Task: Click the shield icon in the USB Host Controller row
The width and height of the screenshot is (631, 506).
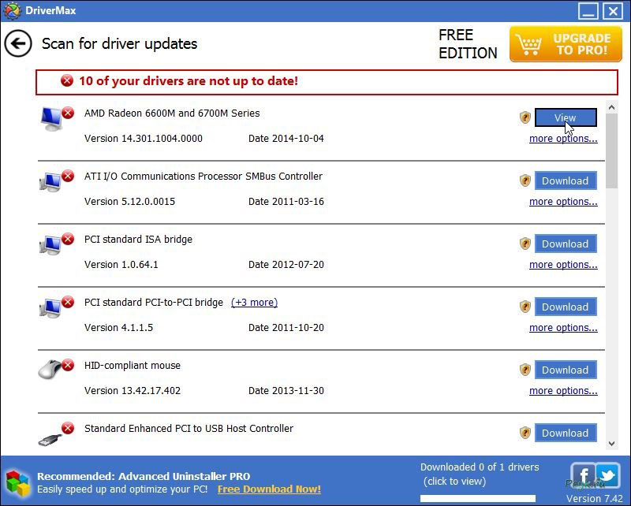Action: pyautogui.click(x=525, y=433)
